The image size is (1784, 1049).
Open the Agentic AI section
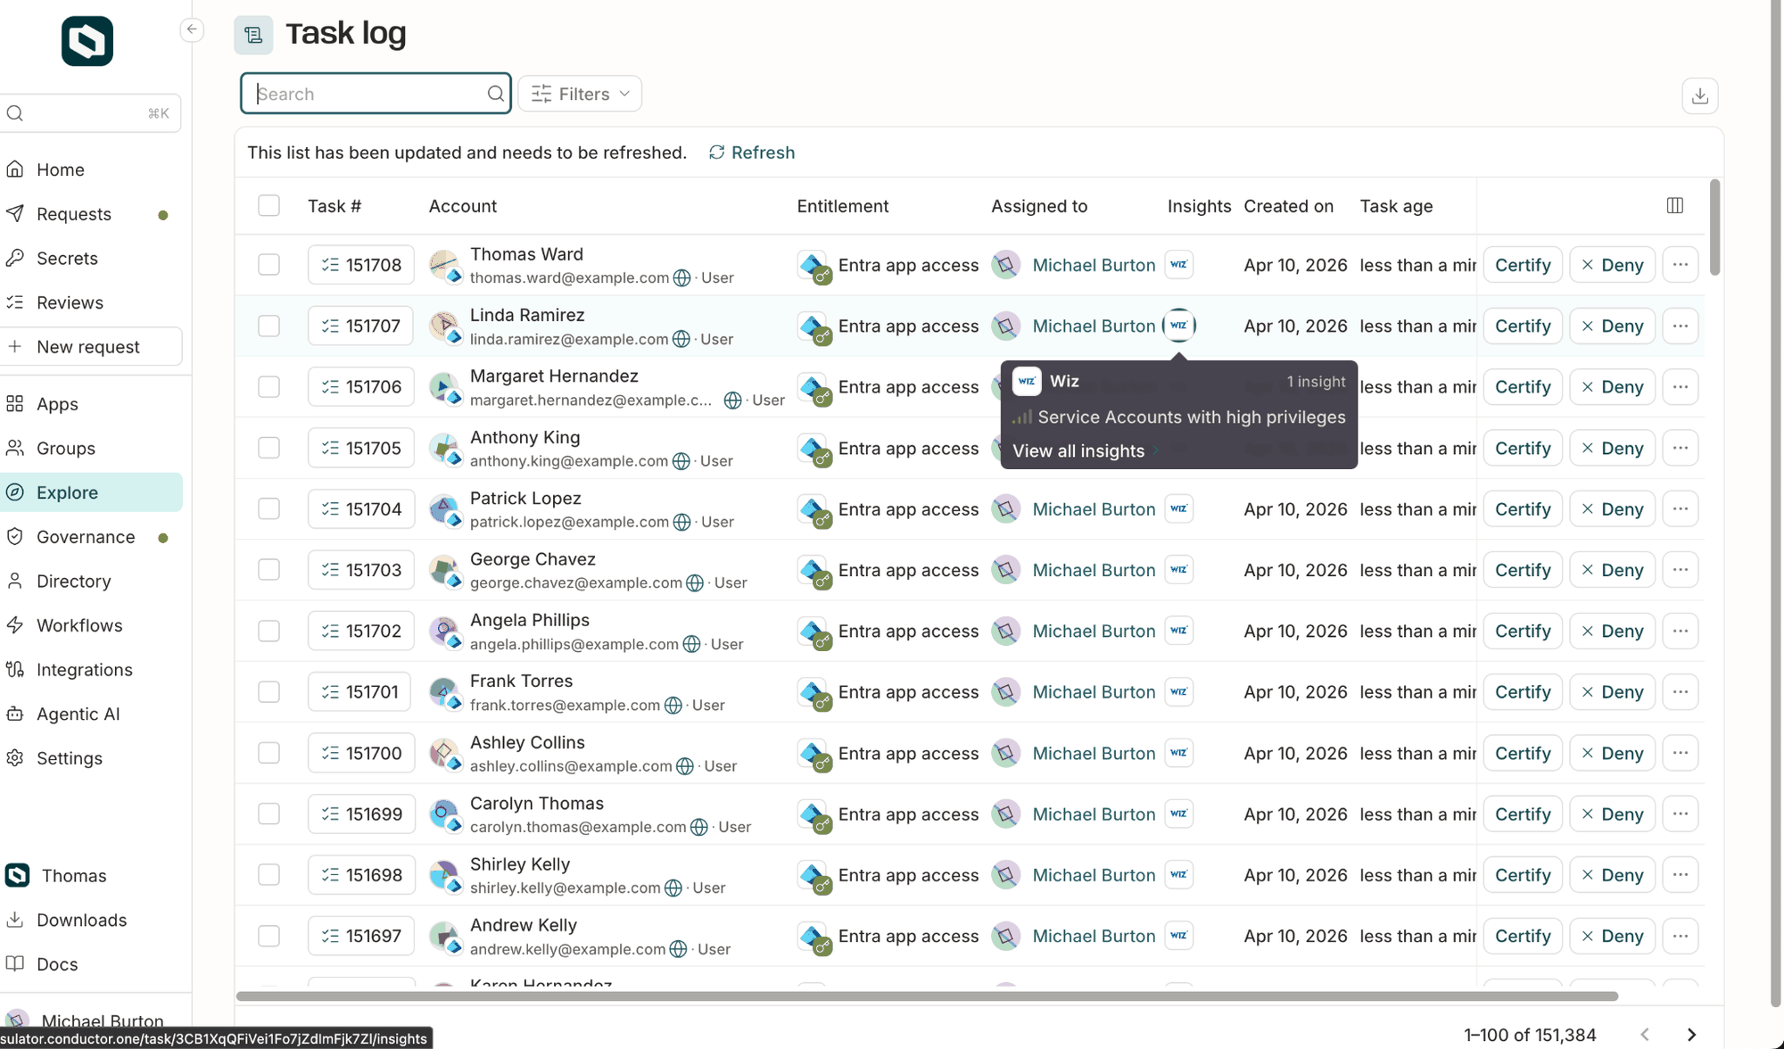(x=78, y=714)
